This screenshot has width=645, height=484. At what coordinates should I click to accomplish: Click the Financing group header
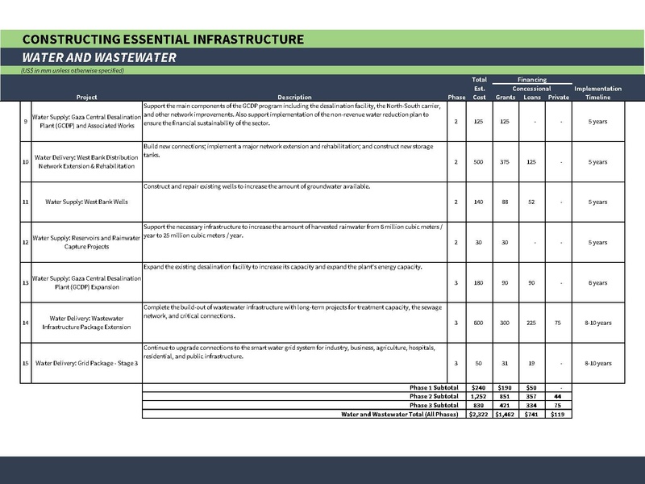[x=532, y=80]
